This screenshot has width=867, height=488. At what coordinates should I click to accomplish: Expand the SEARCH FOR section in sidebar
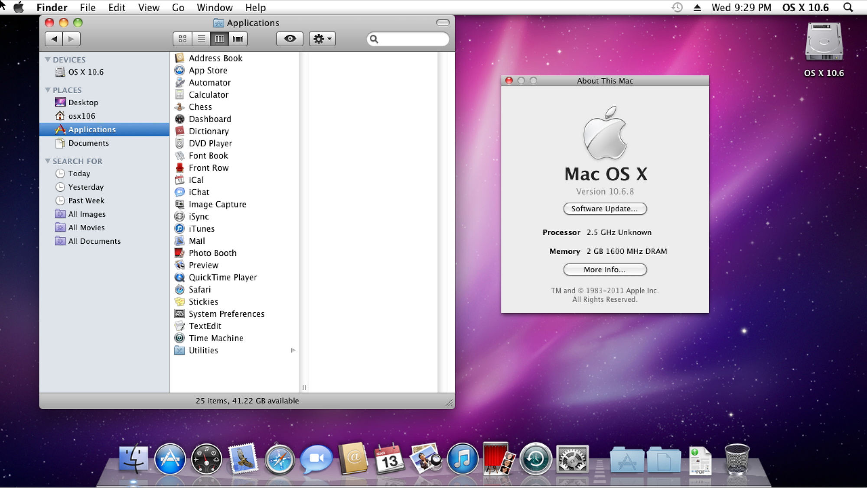coord(48,161)
